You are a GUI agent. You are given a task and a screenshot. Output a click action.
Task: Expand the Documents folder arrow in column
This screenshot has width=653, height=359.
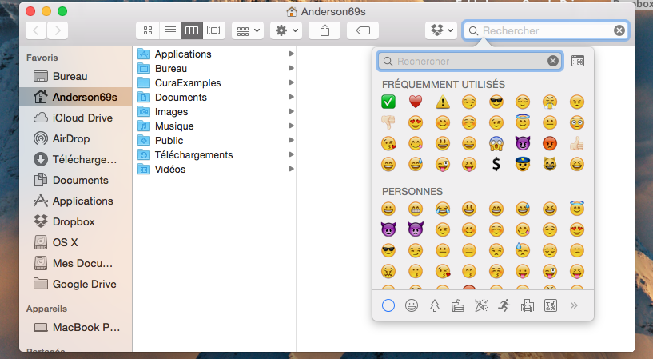click(x=292, y=97)
